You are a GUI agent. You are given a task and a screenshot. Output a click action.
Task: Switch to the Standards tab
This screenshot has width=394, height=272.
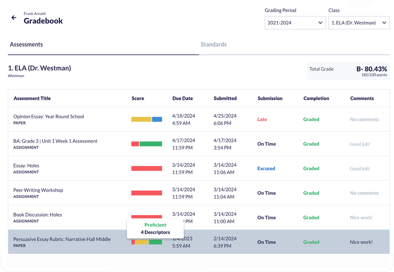click(213, 44)
